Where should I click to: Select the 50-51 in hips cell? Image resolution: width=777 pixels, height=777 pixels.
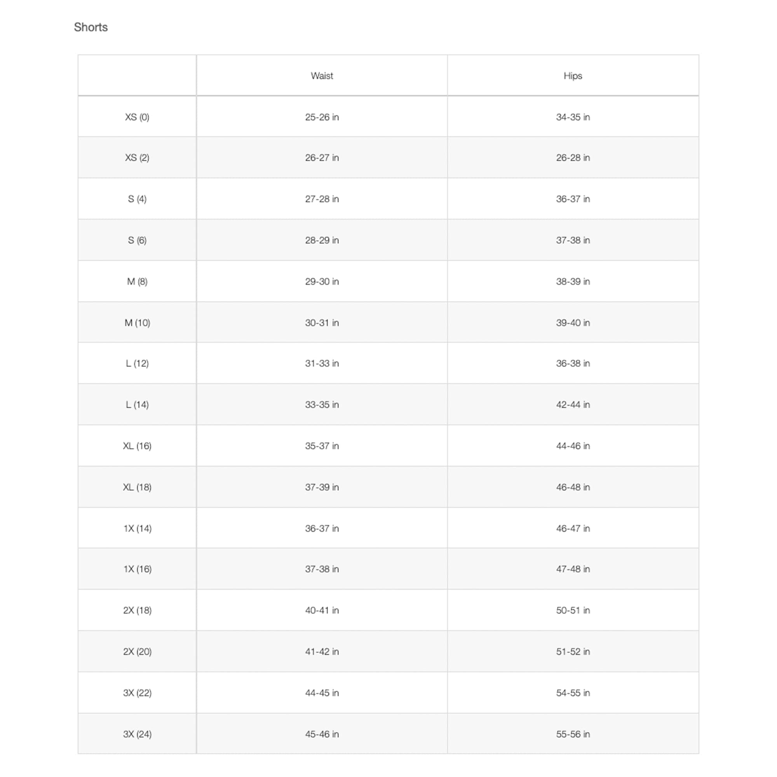pos(573,610)
